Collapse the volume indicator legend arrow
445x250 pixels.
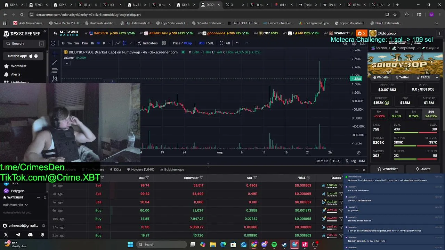[x=67, y=63]
